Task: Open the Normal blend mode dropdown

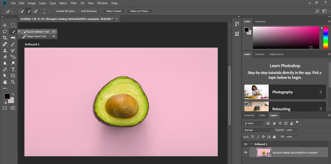Action: (259, 130)
